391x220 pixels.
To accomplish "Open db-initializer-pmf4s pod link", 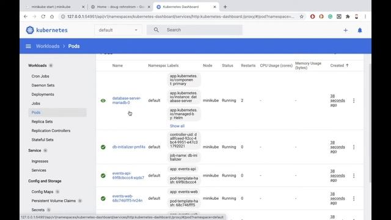I will point(129,147).
